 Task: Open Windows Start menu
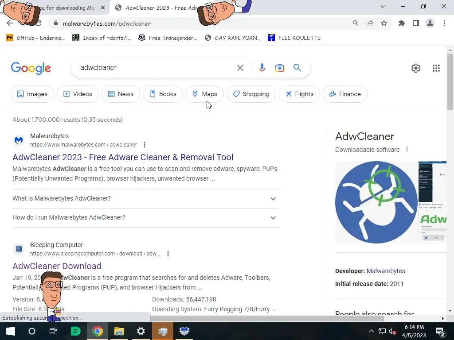pos(11,331)
